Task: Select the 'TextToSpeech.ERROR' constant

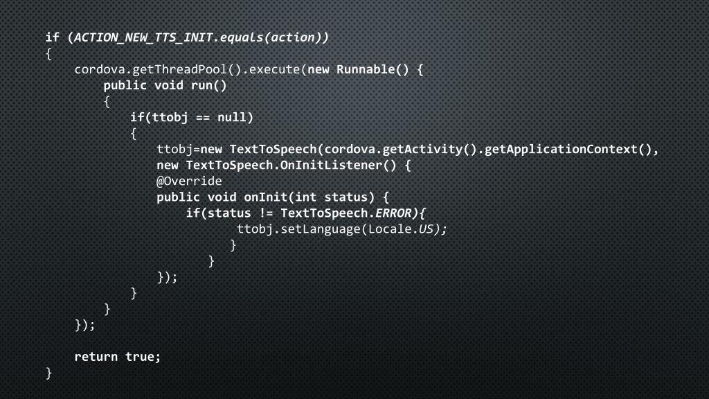Action: point(346,213)
